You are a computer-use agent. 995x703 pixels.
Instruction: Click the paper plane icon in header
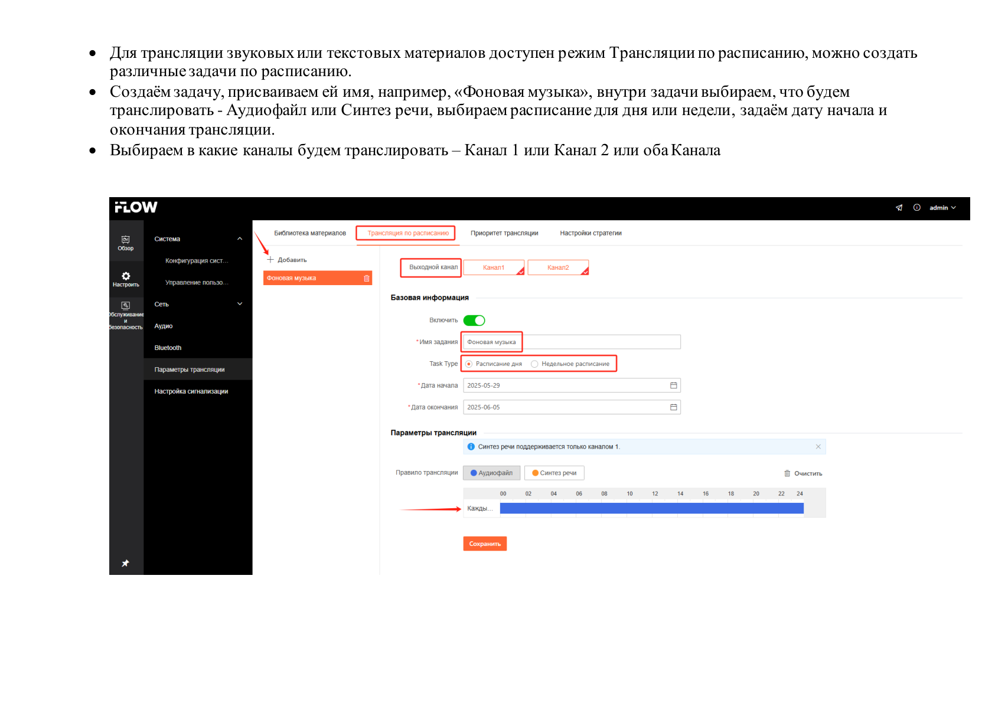point(899,207)
